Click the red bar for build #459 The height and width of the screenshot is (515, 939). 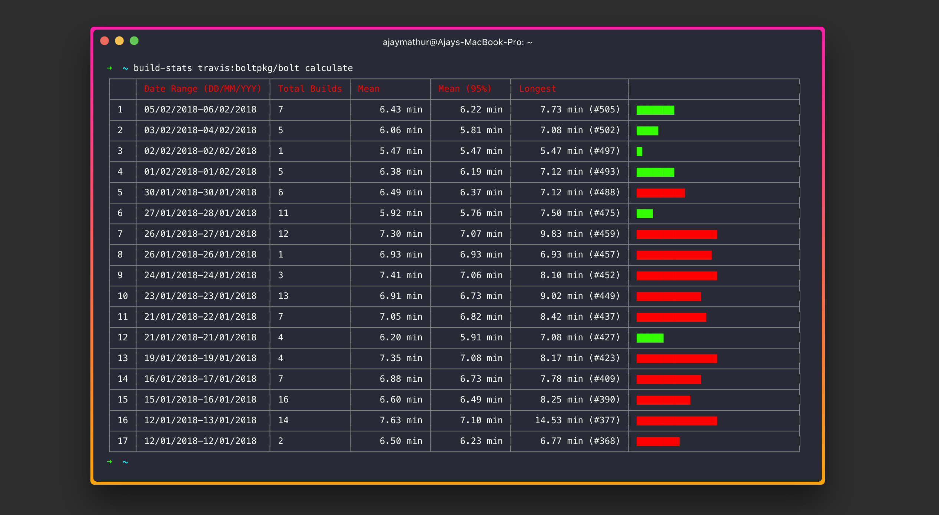(x=677, y=234)
